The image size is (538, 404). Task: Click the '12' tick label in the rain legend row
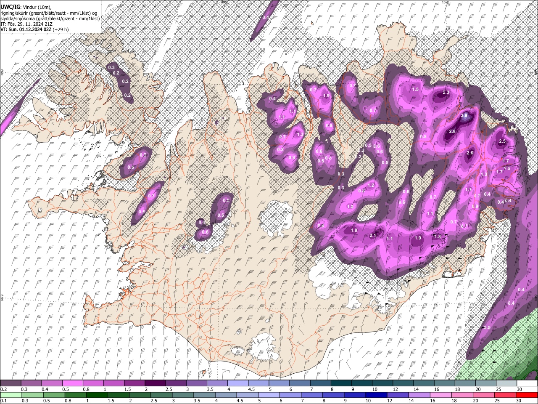pos(389,401)
